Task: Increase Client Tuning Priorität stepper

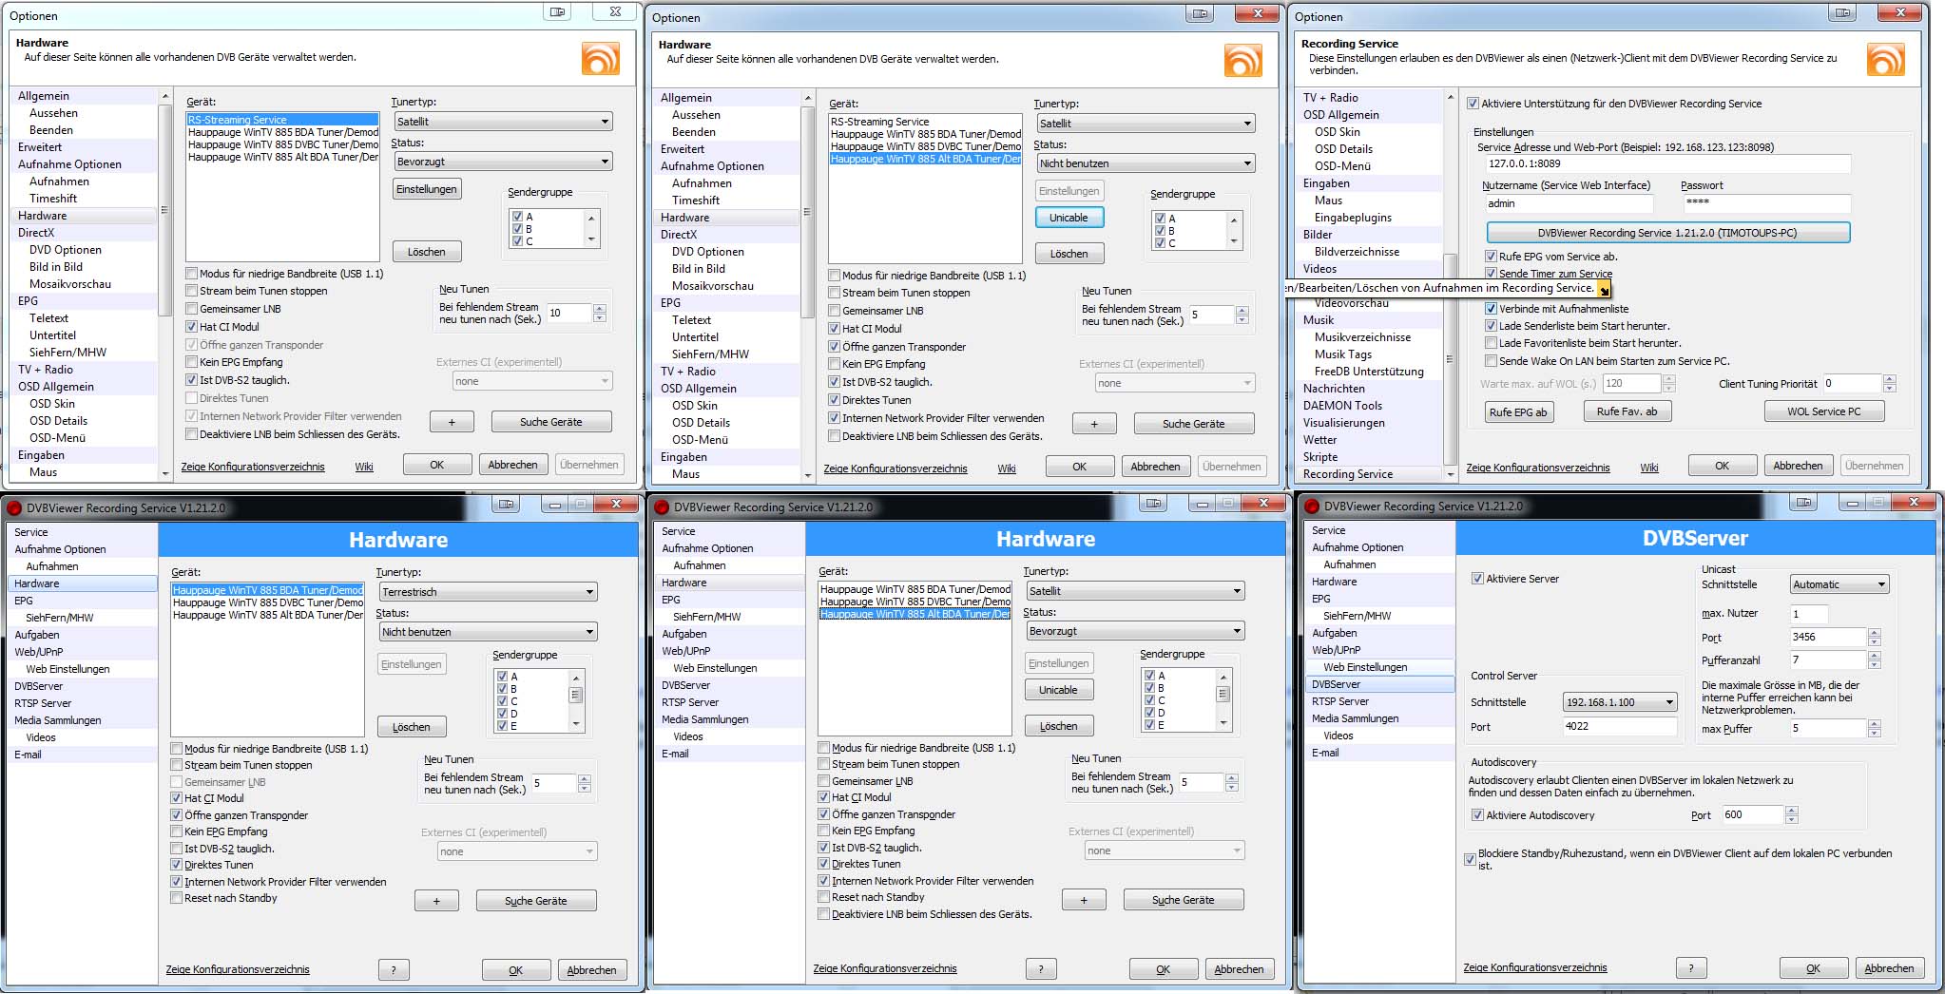Action: click(1890, 379)
